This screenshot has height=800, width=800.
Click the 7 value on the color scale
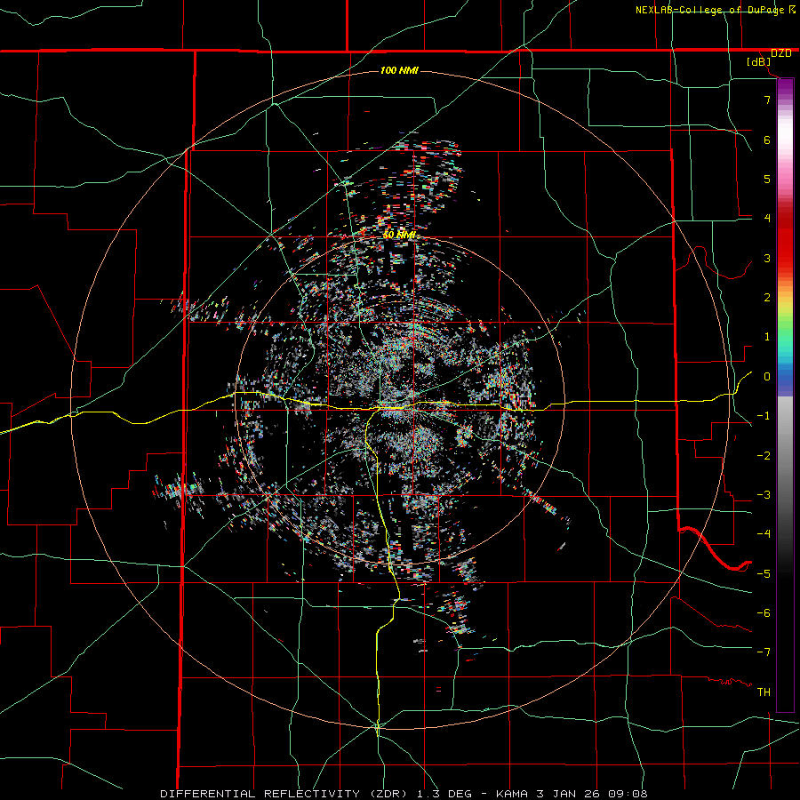click(x=767, y=100)
